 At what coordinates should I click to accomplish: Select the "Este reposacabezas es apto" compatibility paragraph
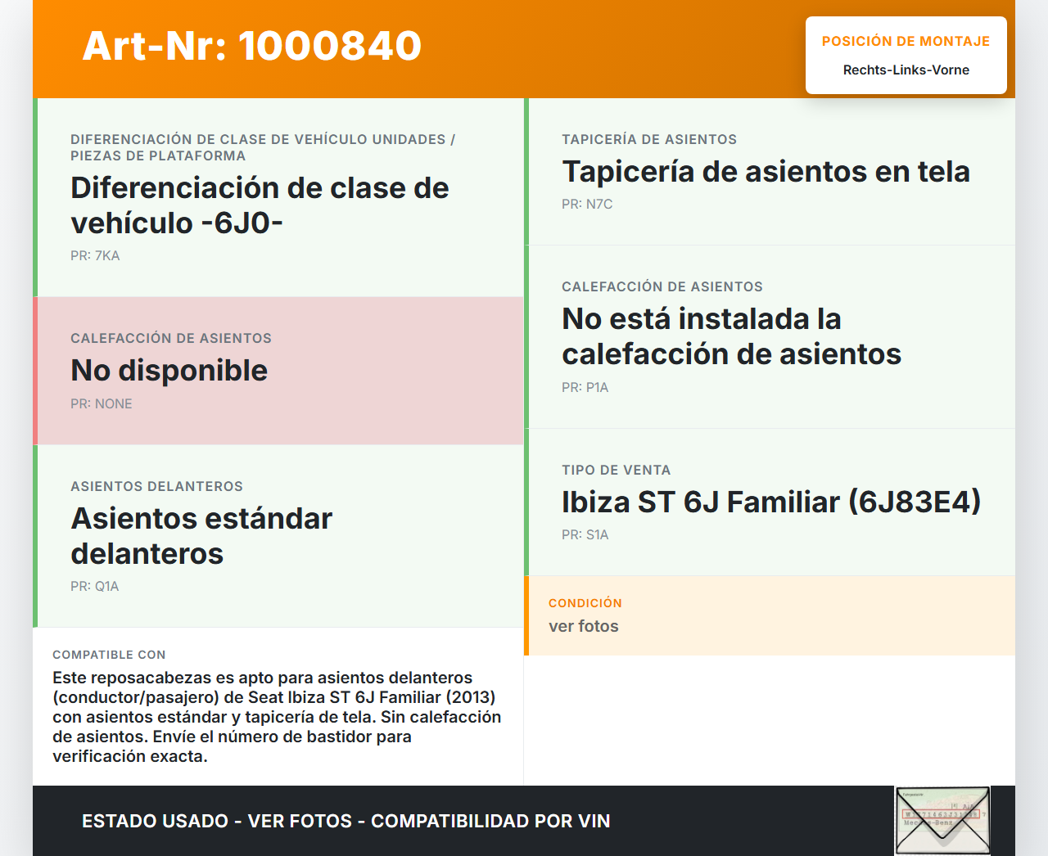pyautogui.click(x=277, y=717)
